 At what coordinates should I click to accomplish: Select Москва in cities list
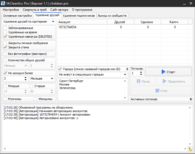64,84
